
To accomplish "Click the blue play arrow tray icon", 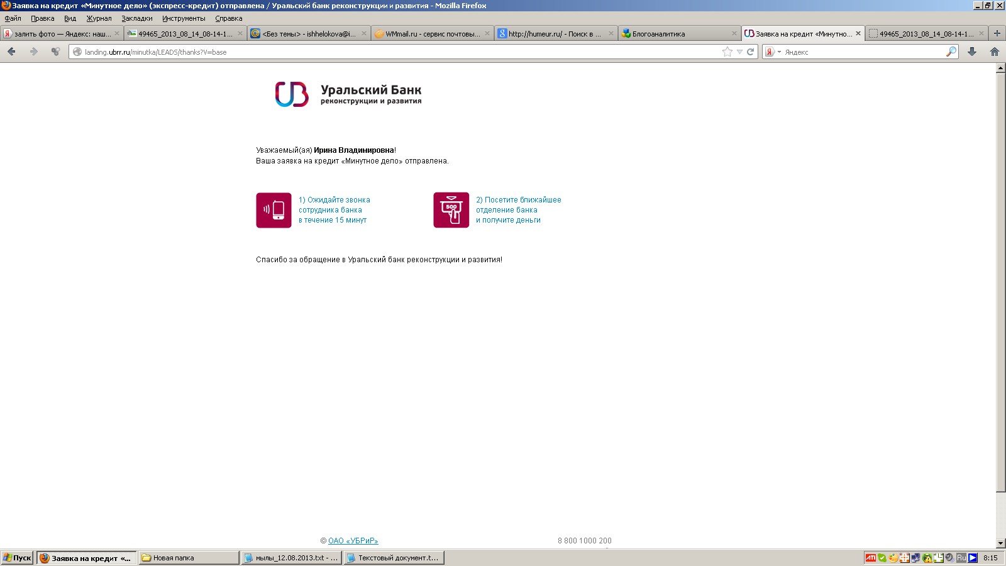I will [x=973, y=558].
